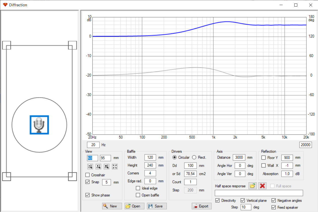This screenshot has width=318, height=212.
Task: Click the Floor Y value field
Action: tap(287, 158)
